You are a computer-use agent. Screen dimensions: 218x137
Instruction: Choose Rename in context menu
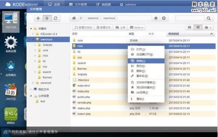(146, 76)
